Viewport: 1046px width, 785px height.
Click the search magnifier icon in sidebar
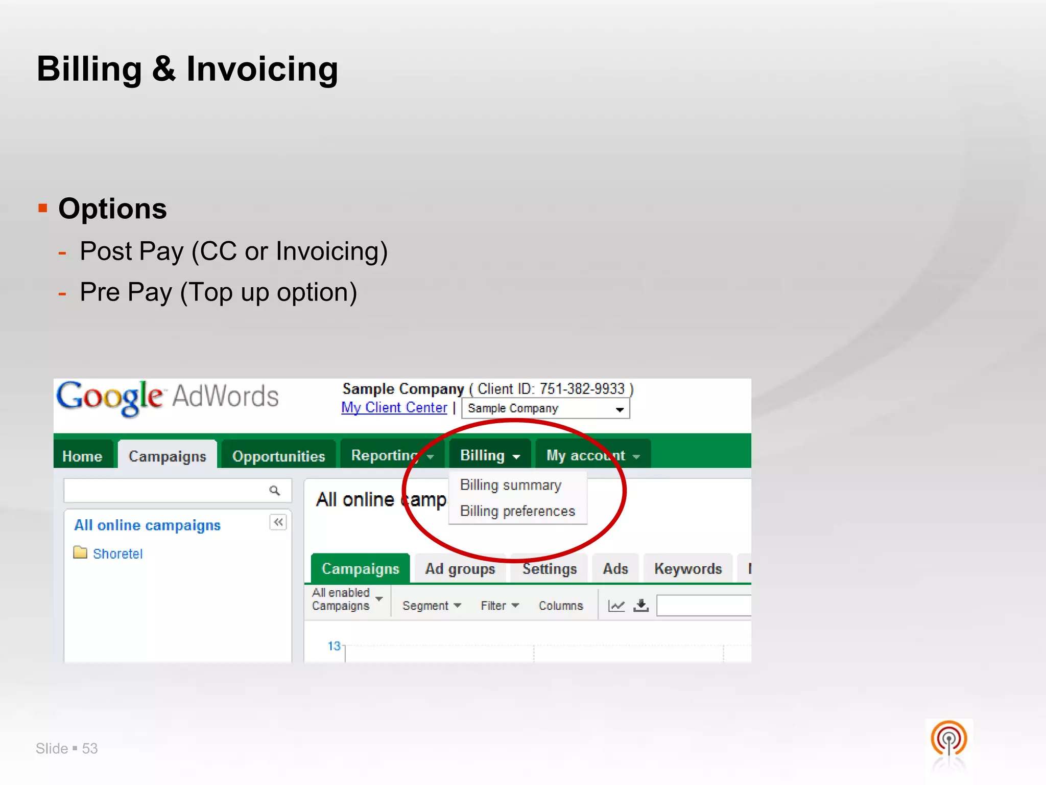[274, 491]
